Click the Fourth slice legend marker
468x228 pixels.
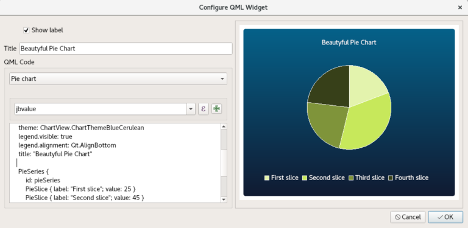(391, 178)
